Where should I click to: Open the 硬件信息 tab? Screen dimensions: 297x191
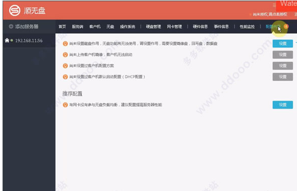point(200,27)
